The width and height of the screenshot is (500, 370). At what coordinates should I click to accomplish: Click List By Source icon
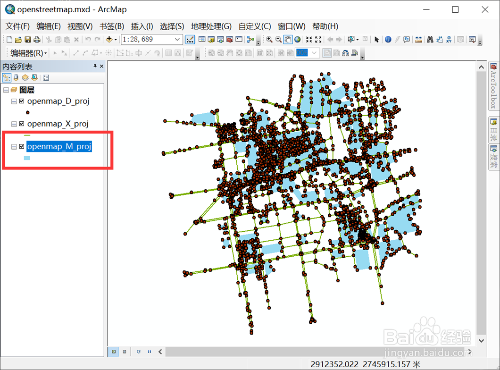point(16,77)
